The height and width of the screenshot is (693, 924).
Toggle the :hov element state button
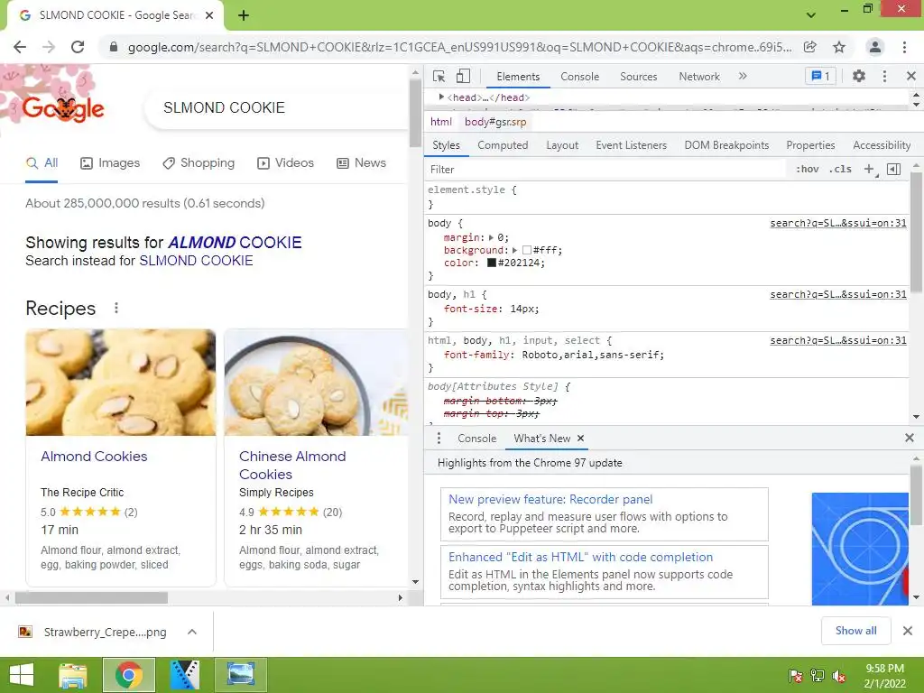point(808,169)
